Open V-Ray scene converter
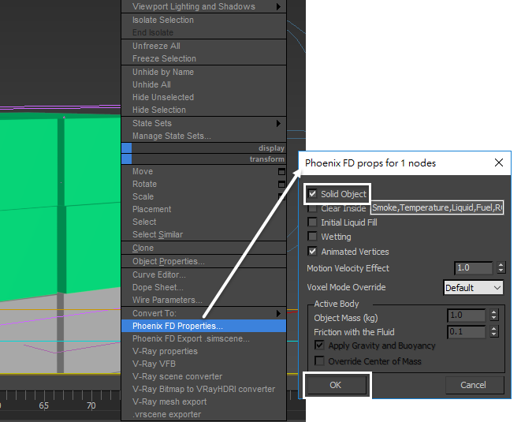The width and height of the screenshot is (521, 422). point(203,376)
